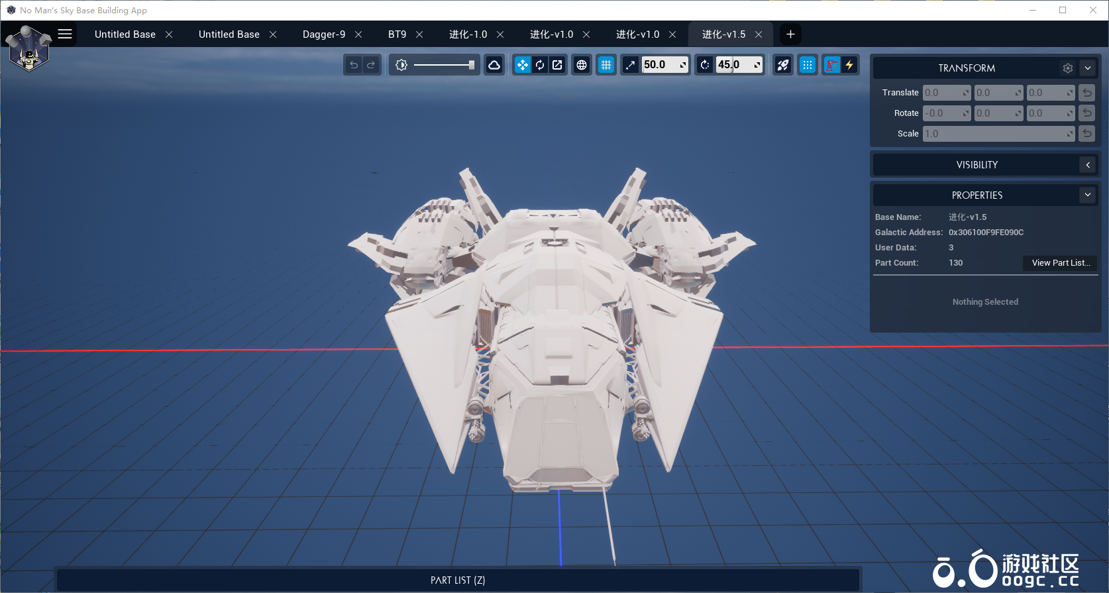Toggle the blue dotted grid button

pos(808,65)
